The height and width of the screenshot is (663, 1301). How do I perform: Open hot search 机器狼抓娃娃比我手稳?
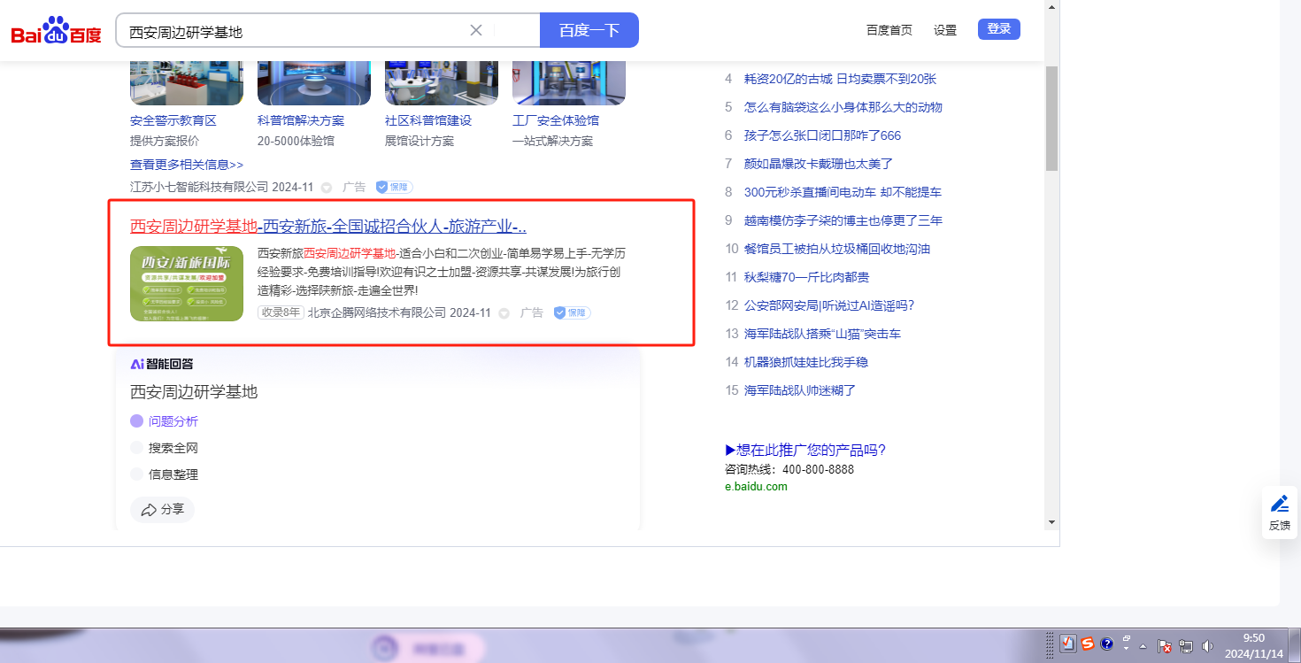pos(806,362)
